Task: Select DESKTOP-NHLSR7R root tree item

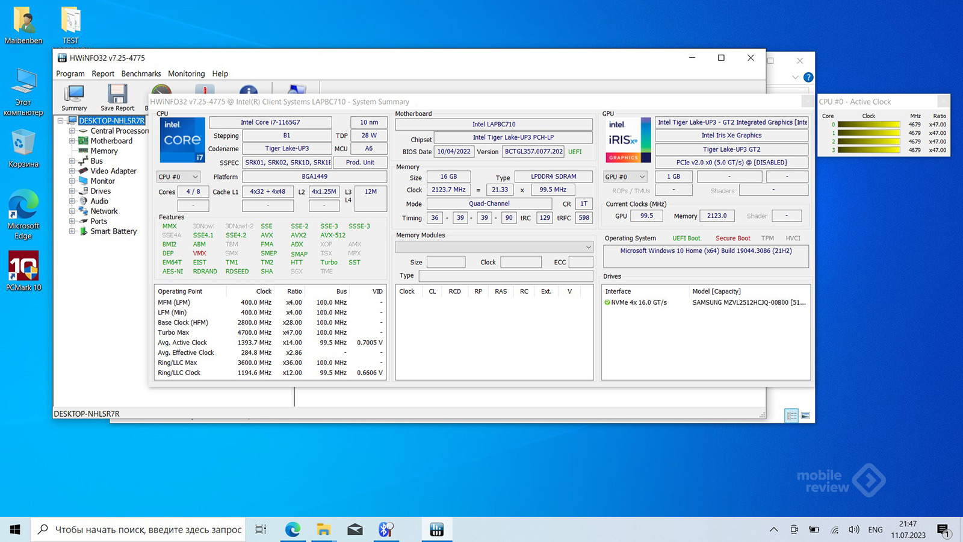Action: click(111, 120)
